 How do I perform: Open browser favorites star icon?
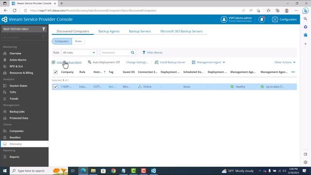point(268,11)
